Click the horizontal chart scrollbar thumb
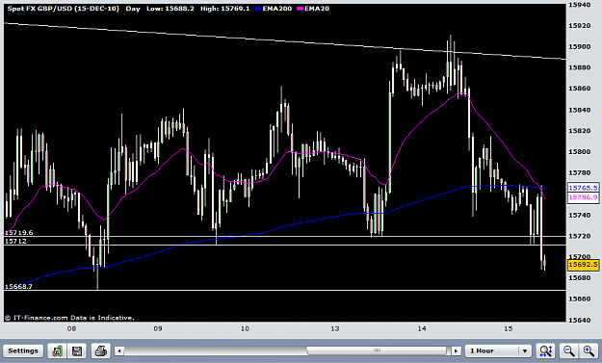This screenshot has height=363, width=602. pyautogui.click(x=378, y=350)
